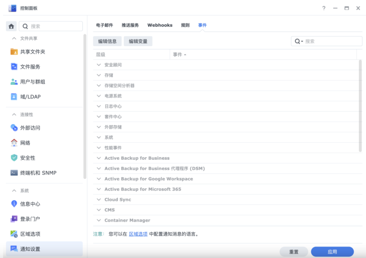
Task: Expand the Cloud Sync event row
Action: coord(99,200)
